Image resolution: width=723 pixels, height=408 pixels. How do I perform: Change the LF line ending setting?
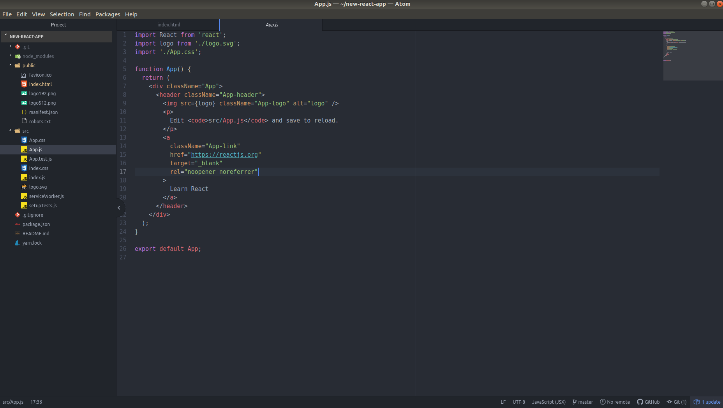coord(503,402)
